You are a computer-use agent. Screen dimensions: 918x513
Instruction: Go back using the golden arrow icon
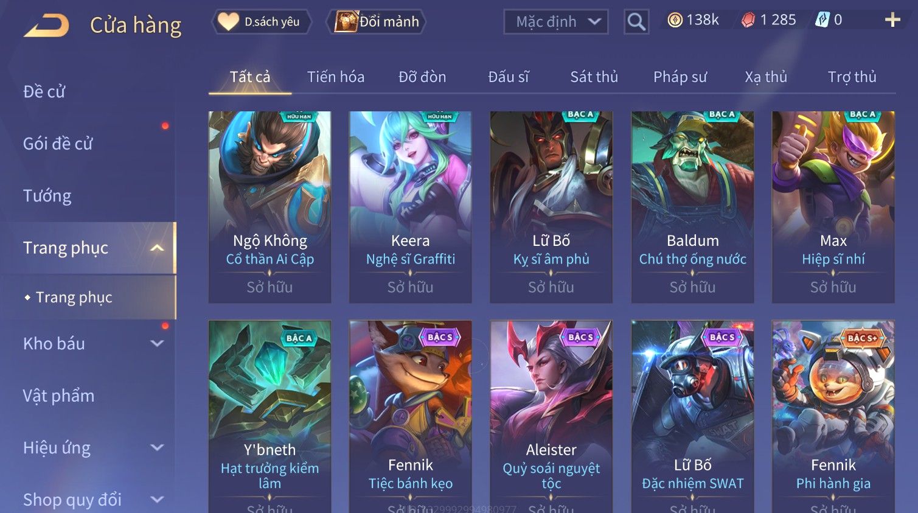pyautogui.click(x=46, y=26)
